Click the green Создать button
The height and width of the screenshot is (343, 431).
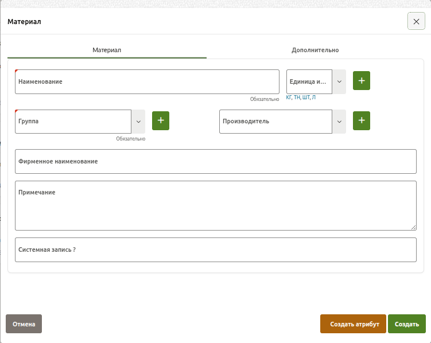[x=406, y=324]
